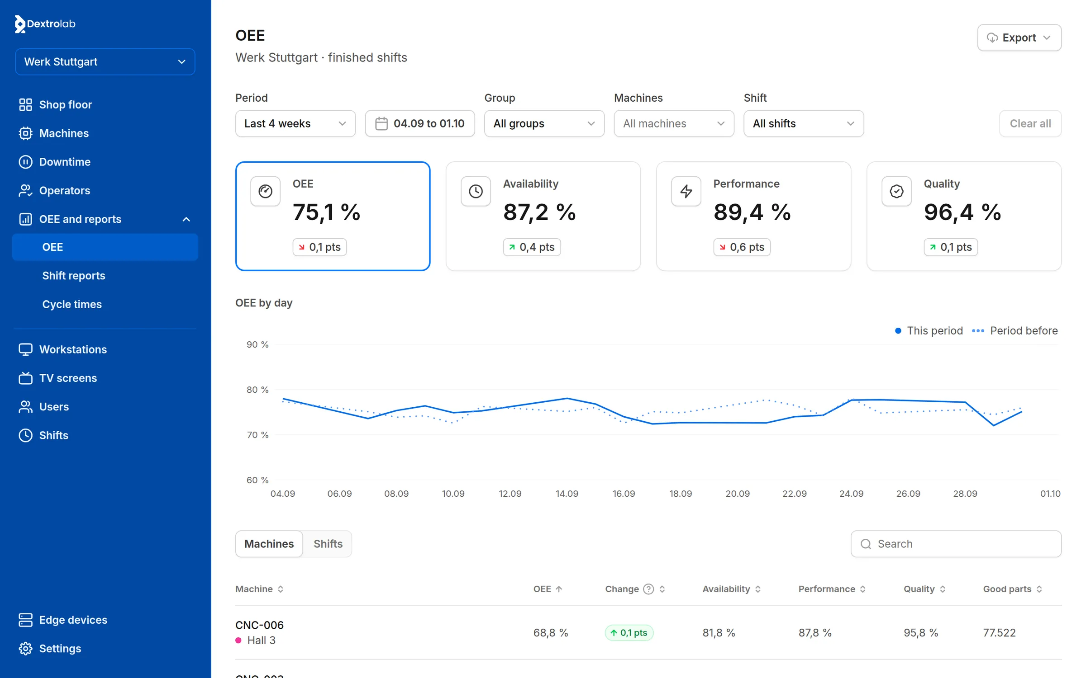Sort table by Availability column
1086x678 pixels.
click(732, 589)
